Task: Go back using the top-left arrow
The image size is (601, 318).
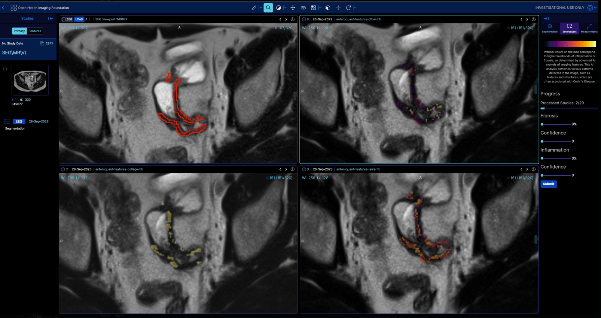Action: [3, 8]
